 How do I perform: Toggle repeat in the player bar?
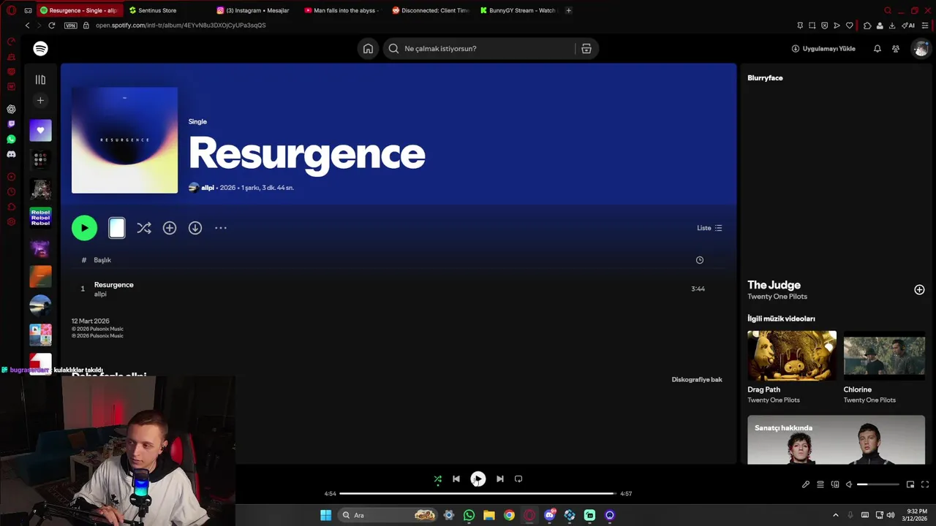[x=518, y=479]
